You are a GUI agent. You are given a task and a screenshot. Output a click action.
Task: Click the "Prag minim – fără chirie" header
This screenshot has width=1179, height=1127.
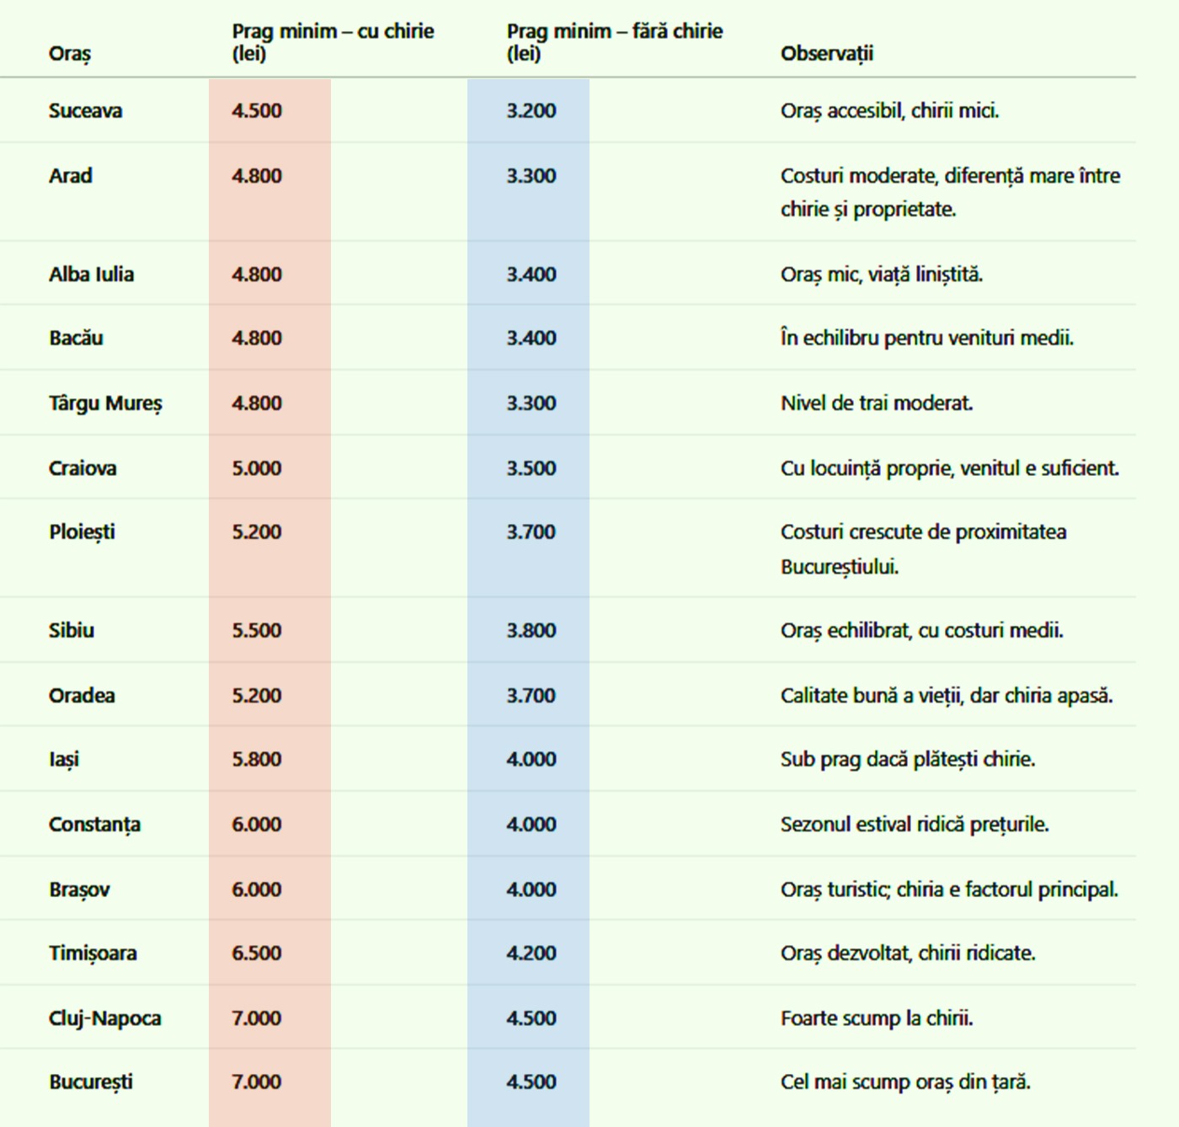click(614, 42)
